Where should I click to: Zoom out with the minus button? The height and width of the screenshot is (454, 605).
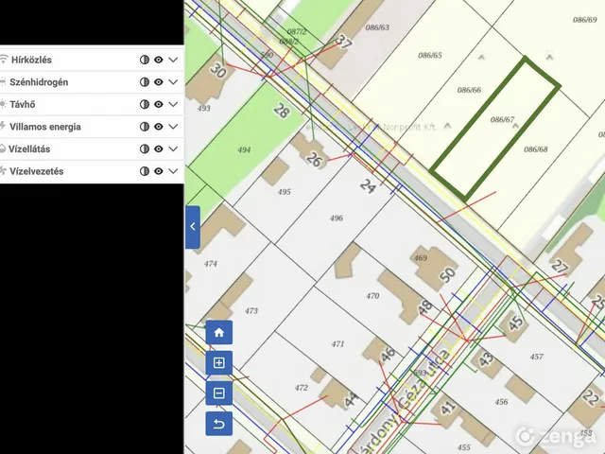coord(218,393)
